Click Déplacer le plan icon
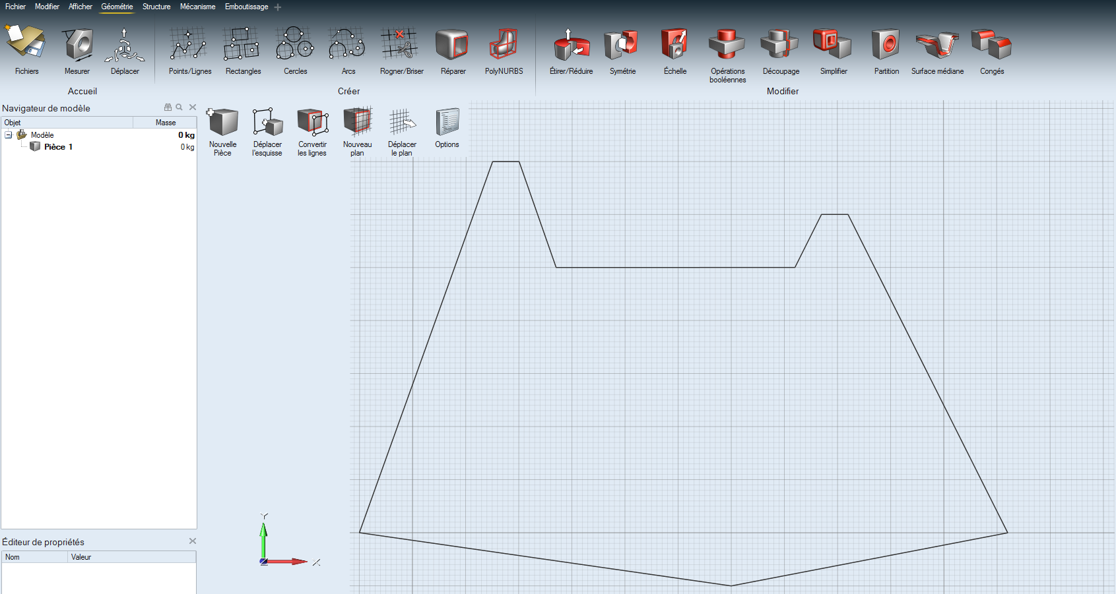The image size is (1116, 594). [x=403, y=123]
